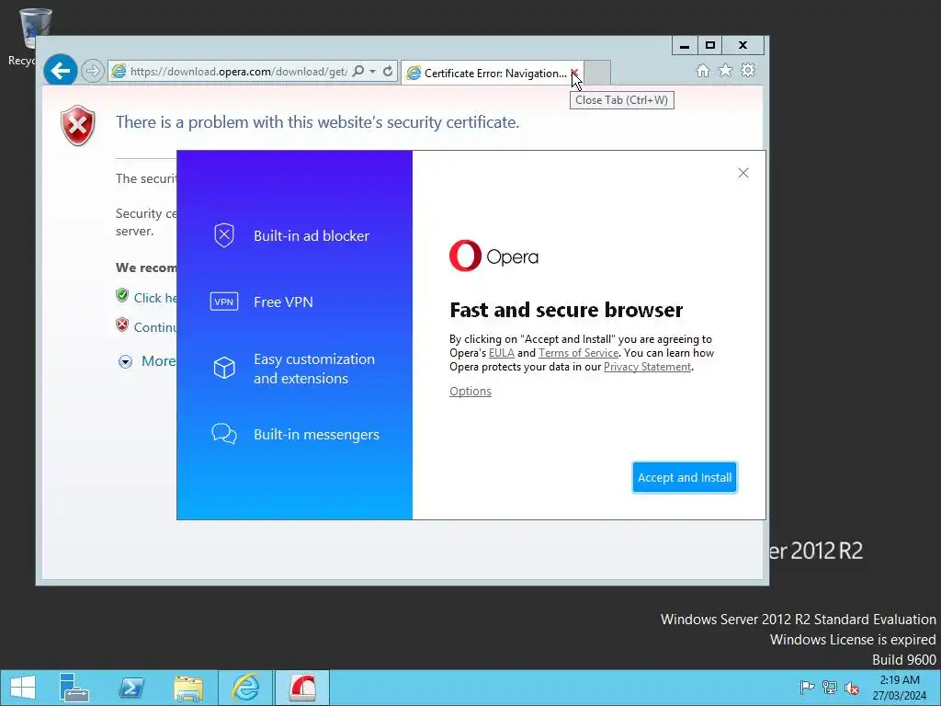
Task: Go back in Internet Explorer
Action: [x=60, y=71]
